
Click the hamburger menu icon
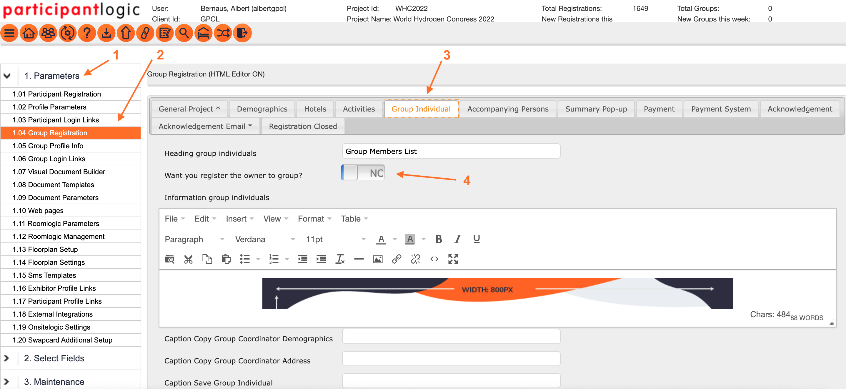(x=9, y=33)
